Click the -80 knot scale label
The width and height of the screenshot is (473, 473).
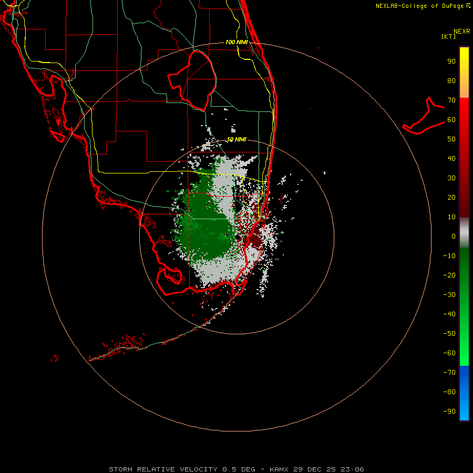click(449, 392)
